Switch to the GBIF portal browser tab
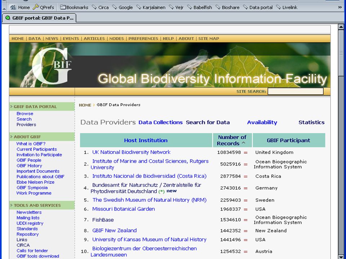The width and height of the screenshot is (346, 259). coord(39,18)
